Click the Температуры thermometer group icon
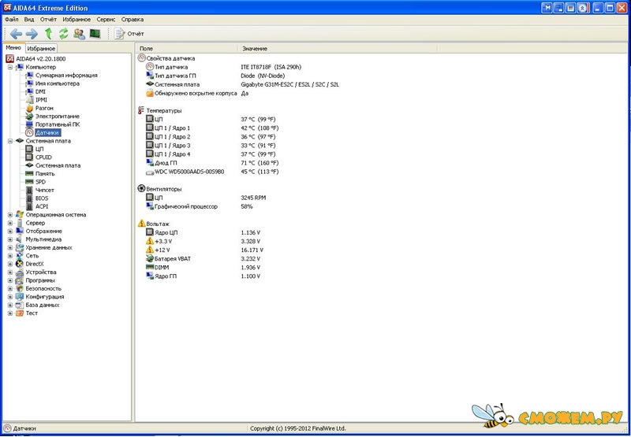This screenshot has width=631, height=437. [141, 110]
